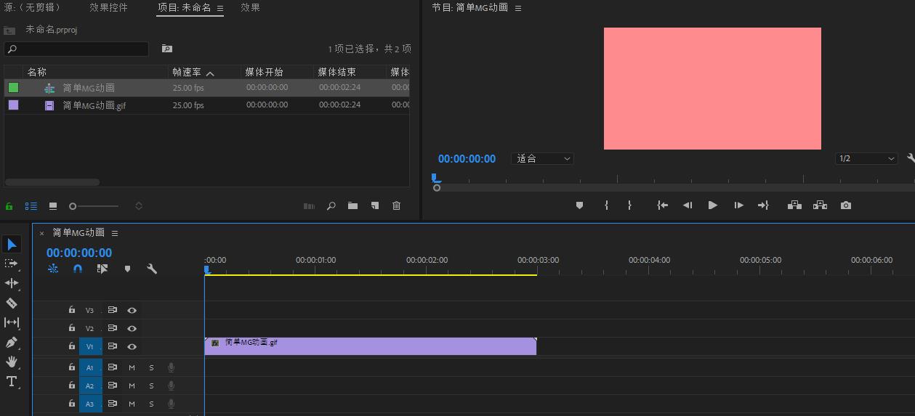
Task: Click the Lift button
Action: [794, 205]
